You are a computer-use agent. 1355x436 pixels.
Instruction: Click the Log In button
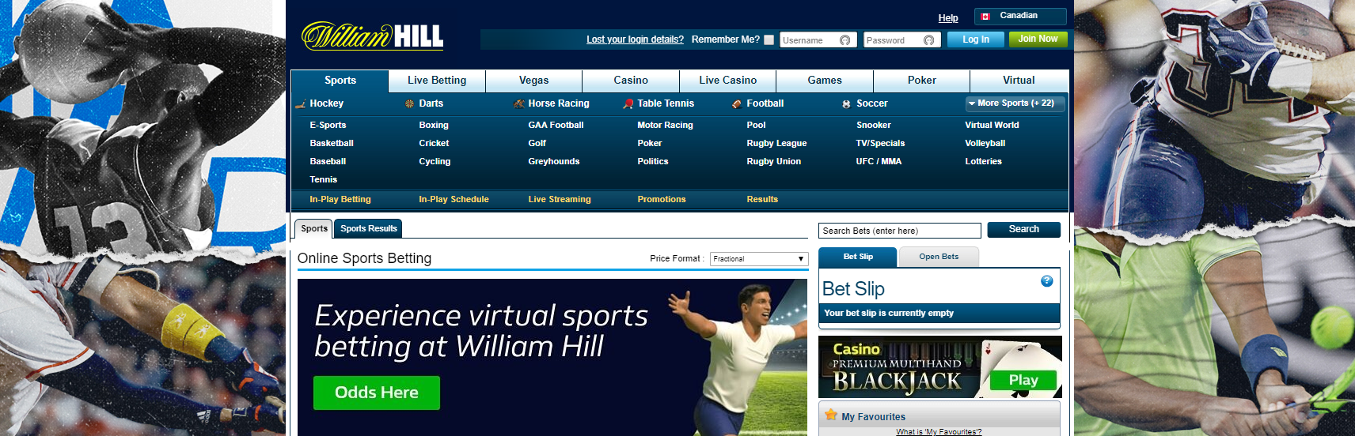click(x=976, y=39)
